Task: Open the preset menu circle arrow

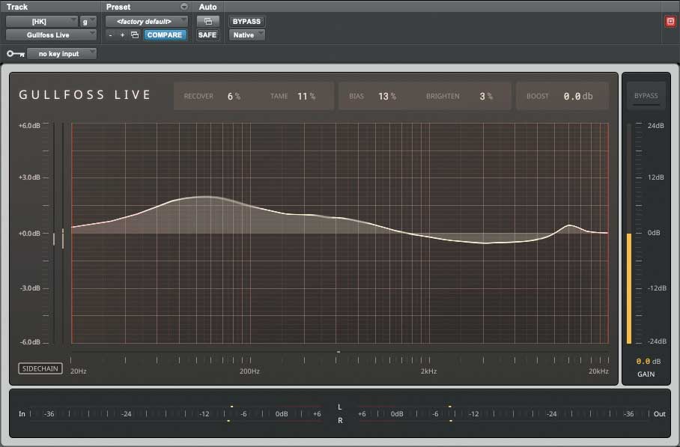Action: click(184, 7)
